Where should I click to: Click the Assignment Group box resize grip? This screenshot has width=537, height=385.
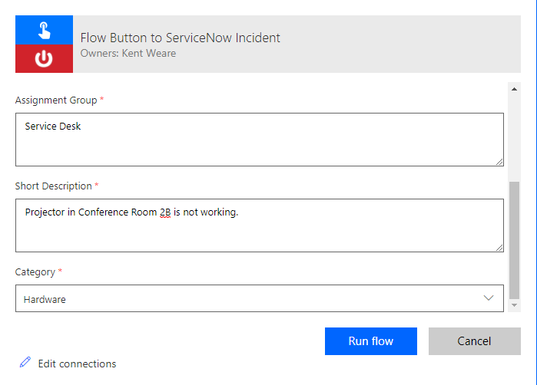499,161
